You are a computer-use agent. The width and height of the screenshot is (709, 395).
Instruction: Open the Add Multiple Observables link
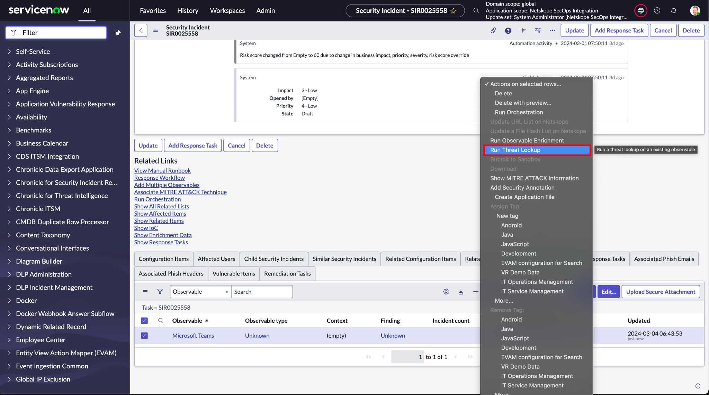pos(167,185)
